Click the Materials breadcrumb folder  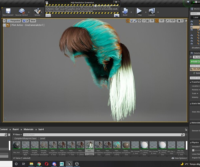pyautogui.click(x=28, y=130)
